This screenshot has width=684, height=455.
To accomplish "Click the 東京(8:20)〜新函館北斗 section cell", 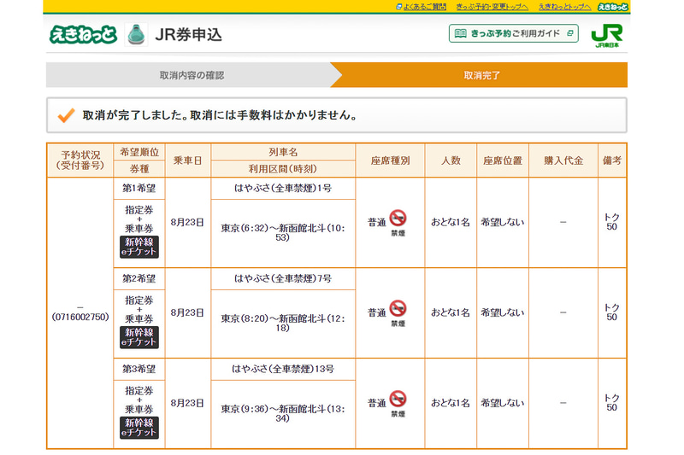I will click(x=283, y=324).
